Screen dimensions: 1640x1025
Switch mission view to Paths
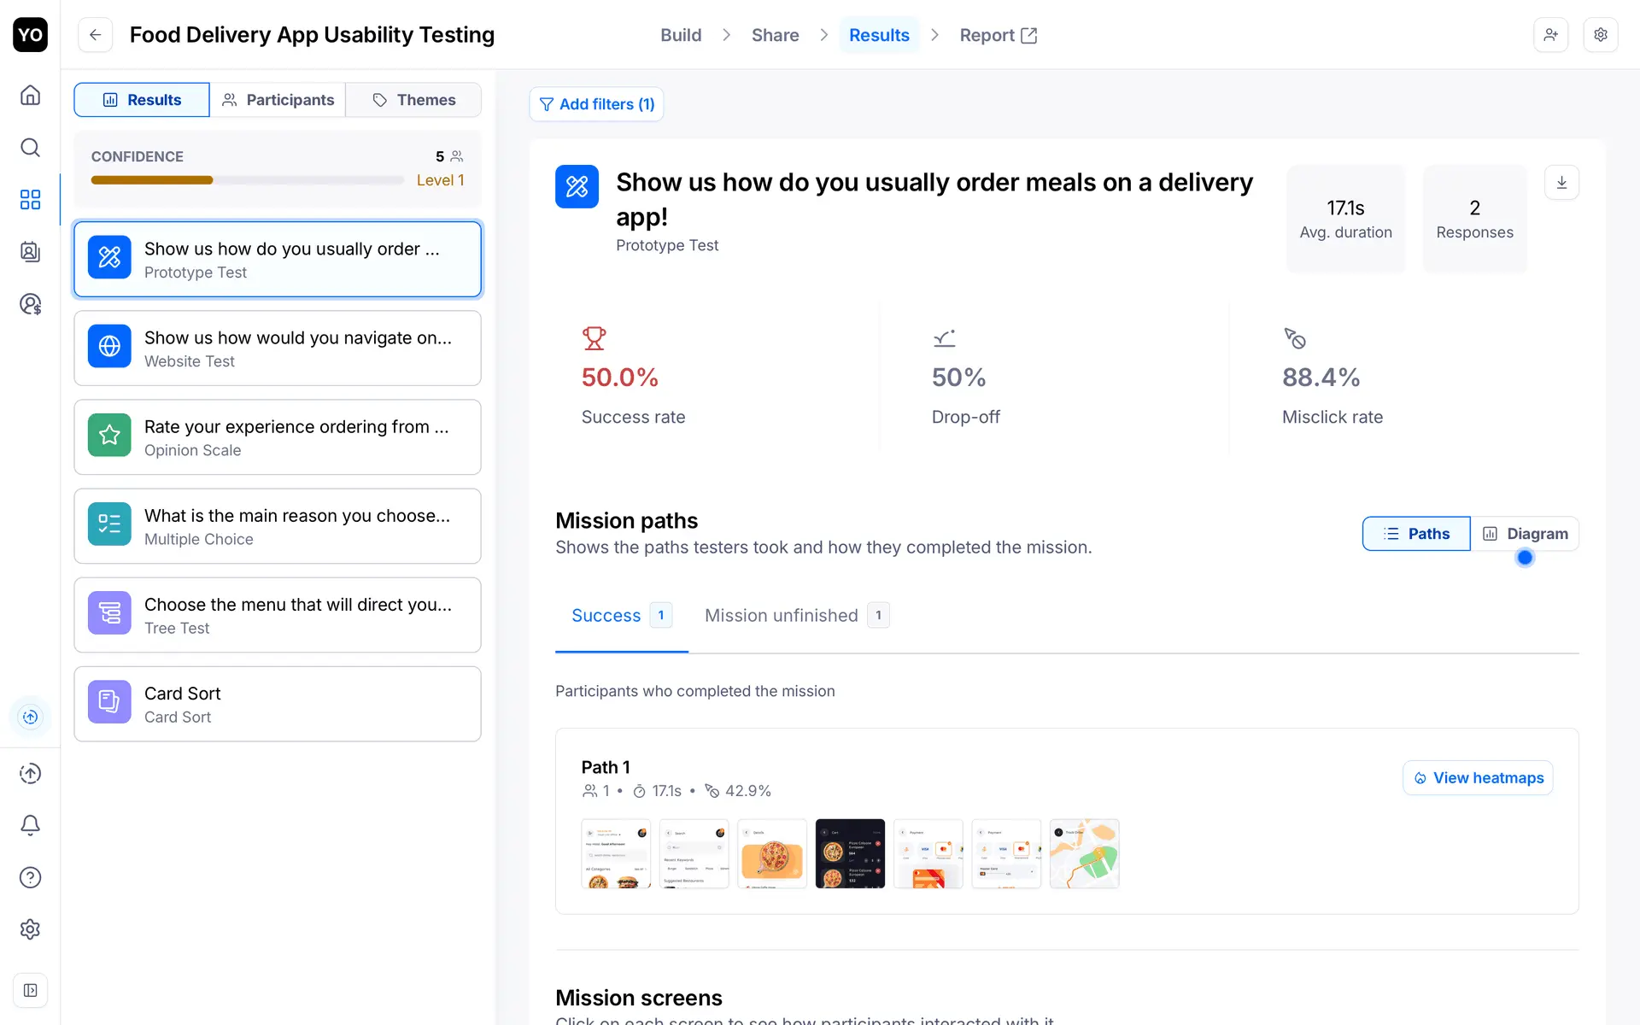1416,534
